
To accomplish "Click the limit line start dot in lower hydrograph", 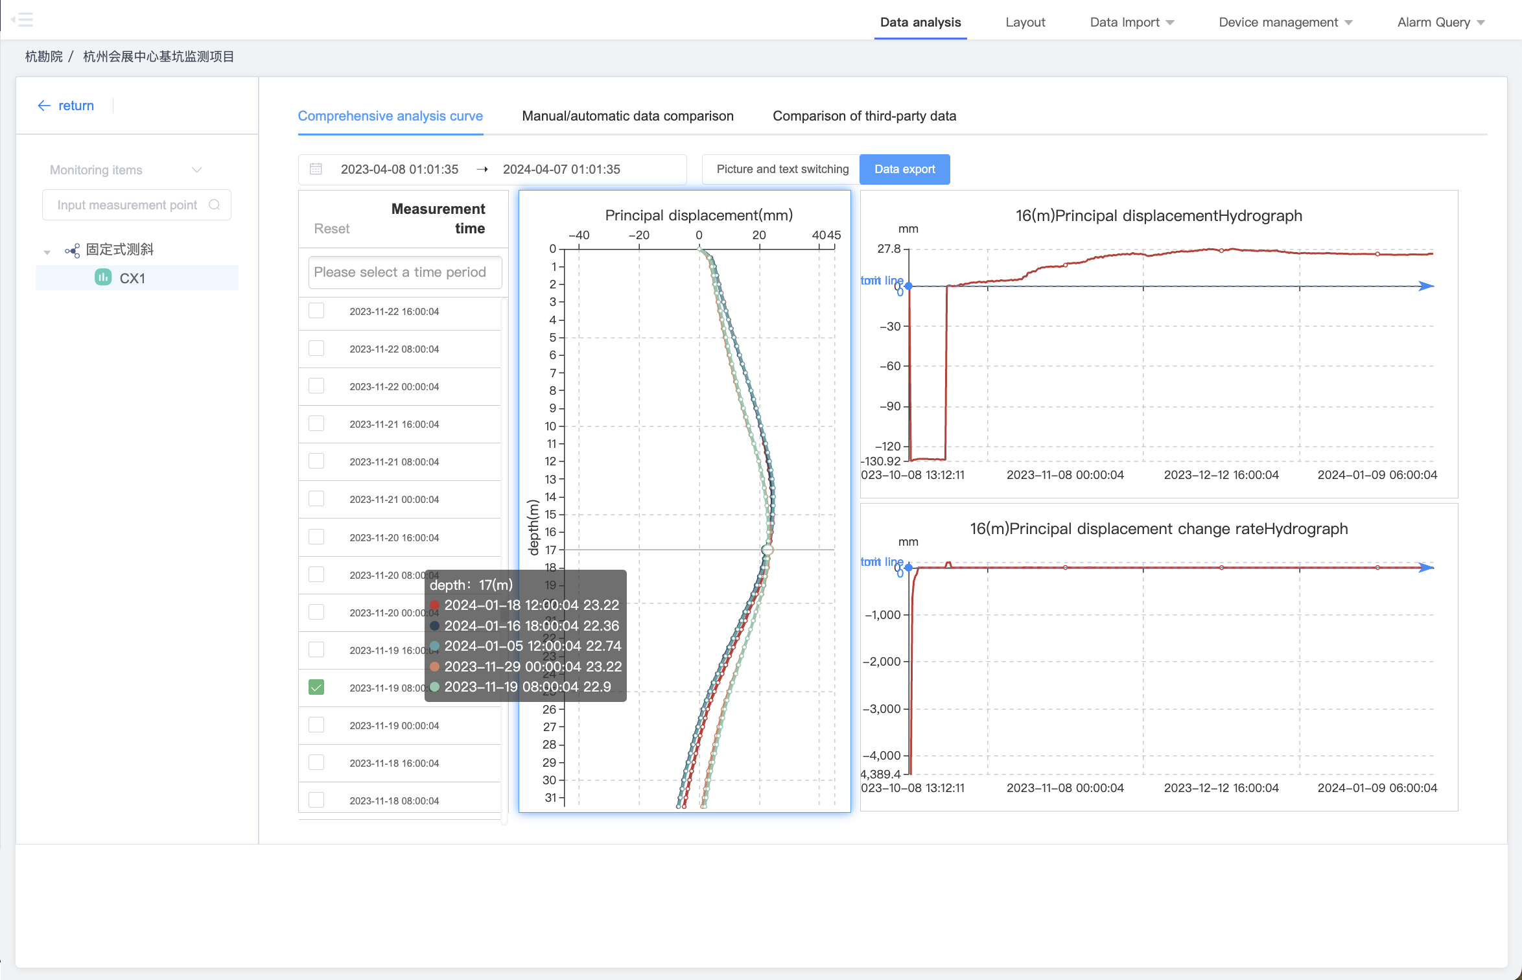I will (x=909, y=568).
